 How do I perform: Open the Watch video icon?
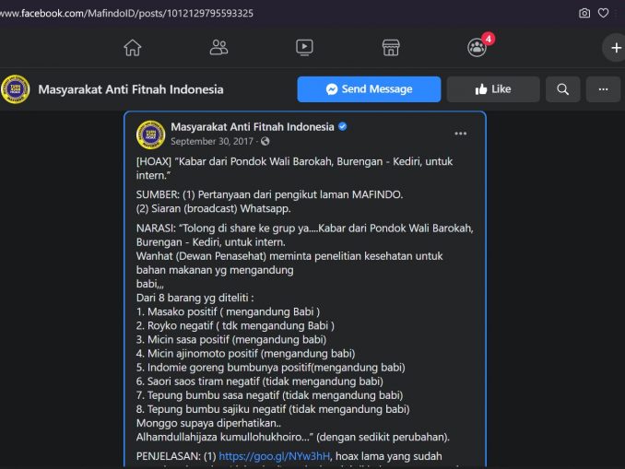pos(304,47)
